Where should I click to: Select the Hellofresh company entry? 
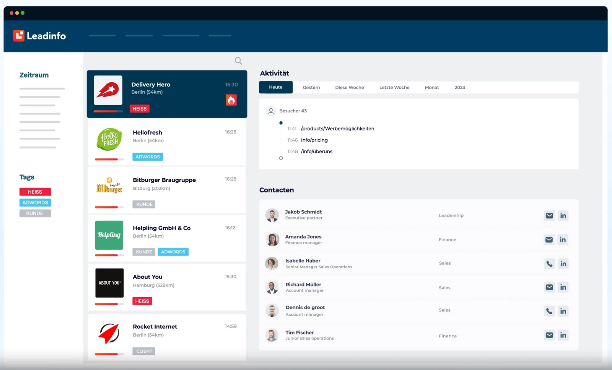167,142
